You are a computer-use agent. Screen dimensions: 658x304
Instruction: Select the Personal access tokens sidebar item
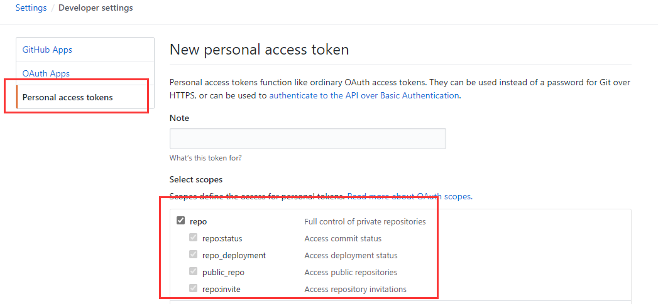coord(67,97)
